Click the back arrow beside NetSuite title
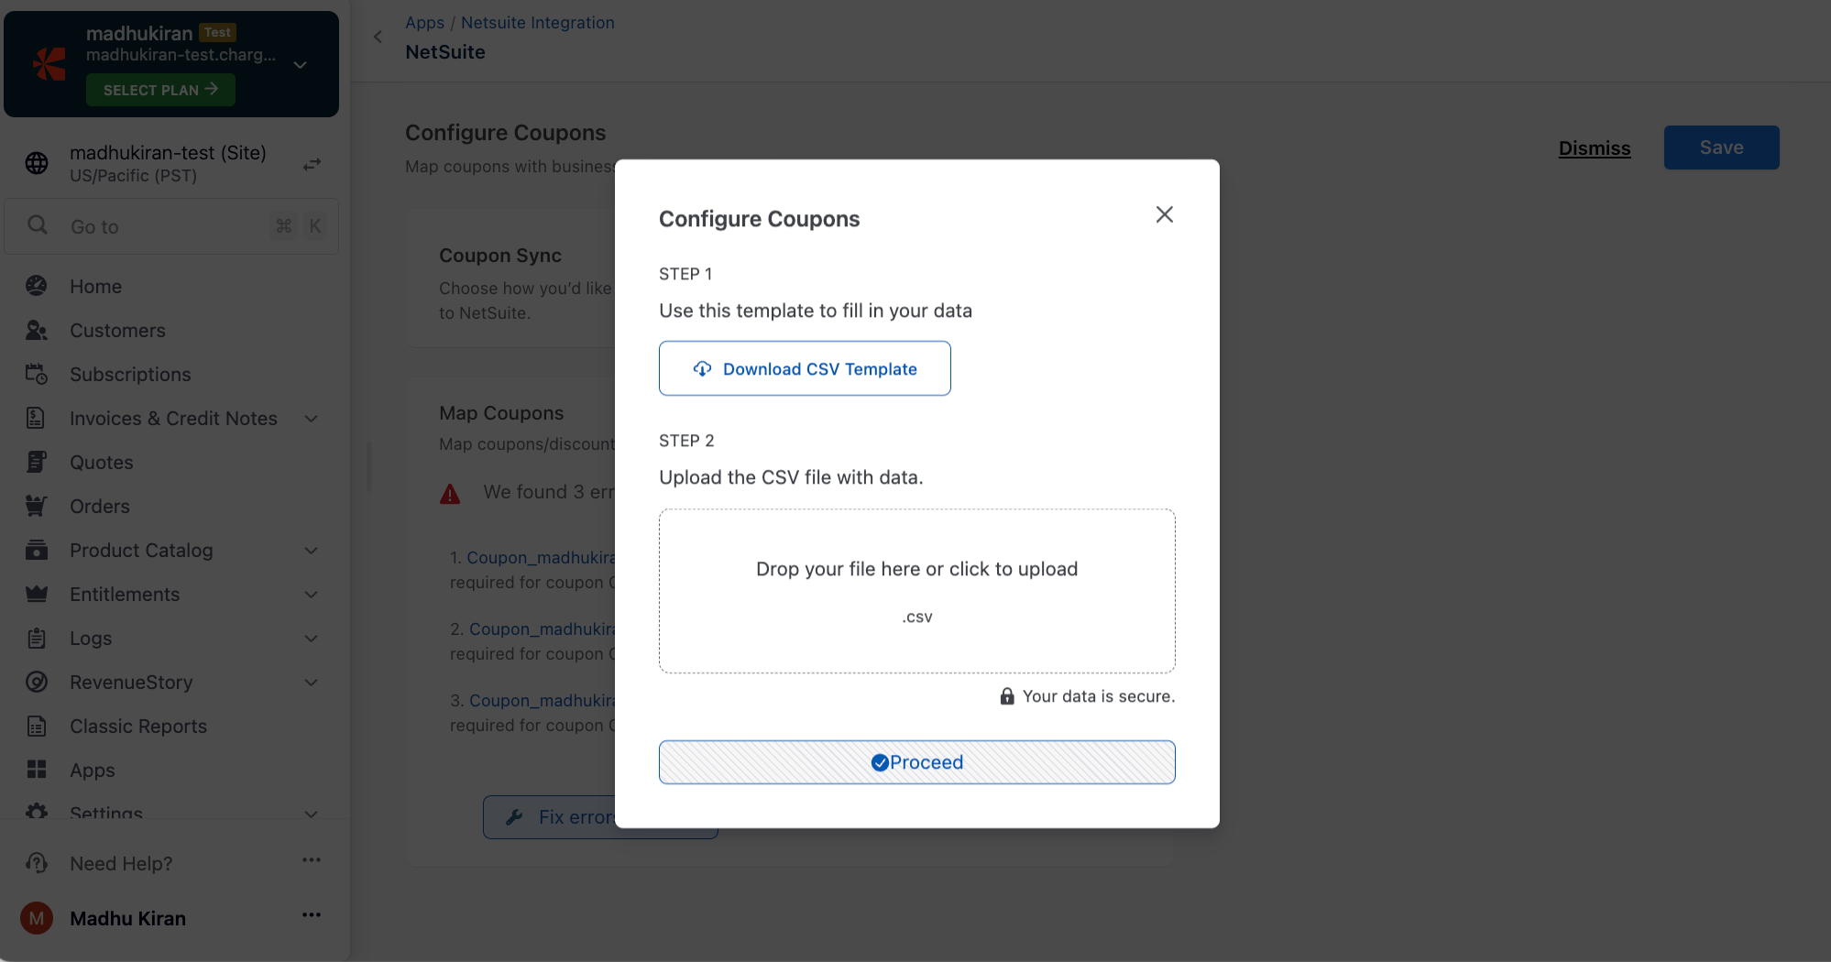This screenshot has width=1831, height=962. 378,37
